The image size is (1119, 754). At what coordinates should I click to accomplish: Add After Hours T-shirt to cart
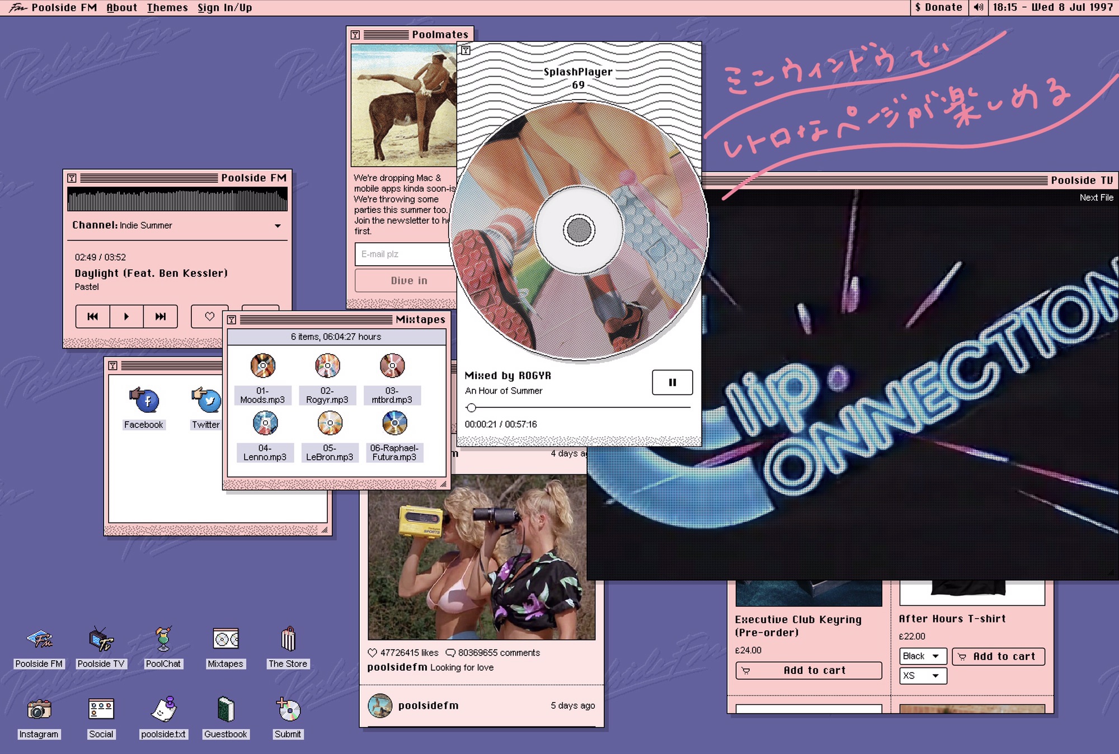(998, 656)
